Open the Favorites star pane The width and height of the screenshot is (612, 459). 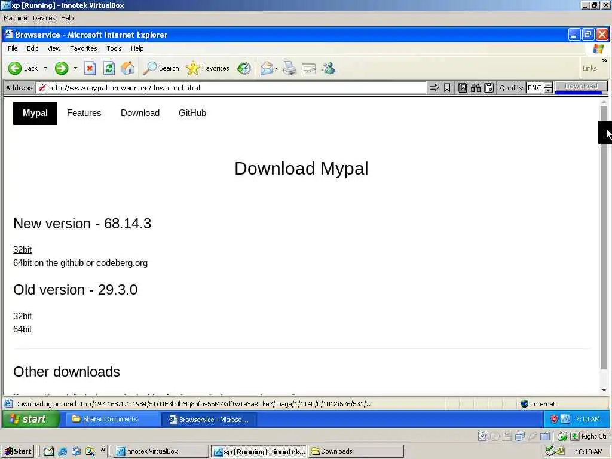pos(207,68)
